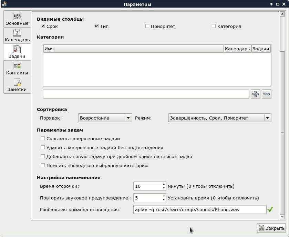The image size is (289, 237).
Task: Check Скрывать завершенные задачи
Action: tap(43, 138)
